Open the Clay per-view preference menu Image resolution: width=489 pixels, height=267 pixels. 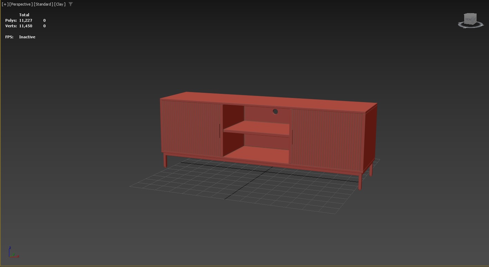click(60, 4)
